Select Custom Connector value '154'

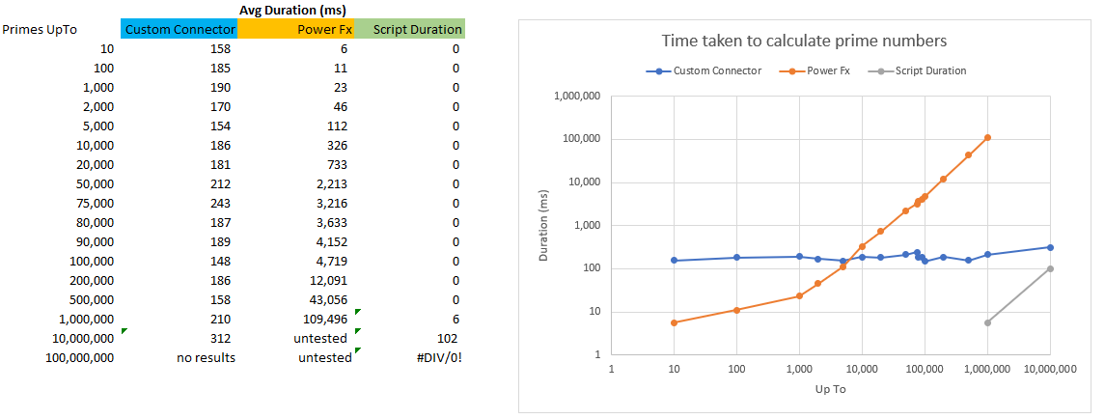pyautogui.click(x=221, y=126)
